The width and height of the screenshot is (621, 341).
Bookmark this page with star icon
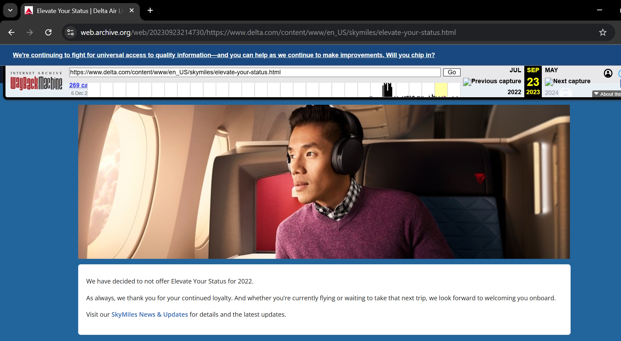pos(602,33)
